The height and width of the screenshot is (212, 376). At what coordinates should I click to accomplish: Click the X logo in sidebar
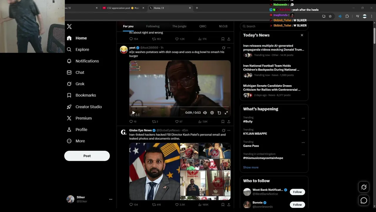(x=69, y=26)
